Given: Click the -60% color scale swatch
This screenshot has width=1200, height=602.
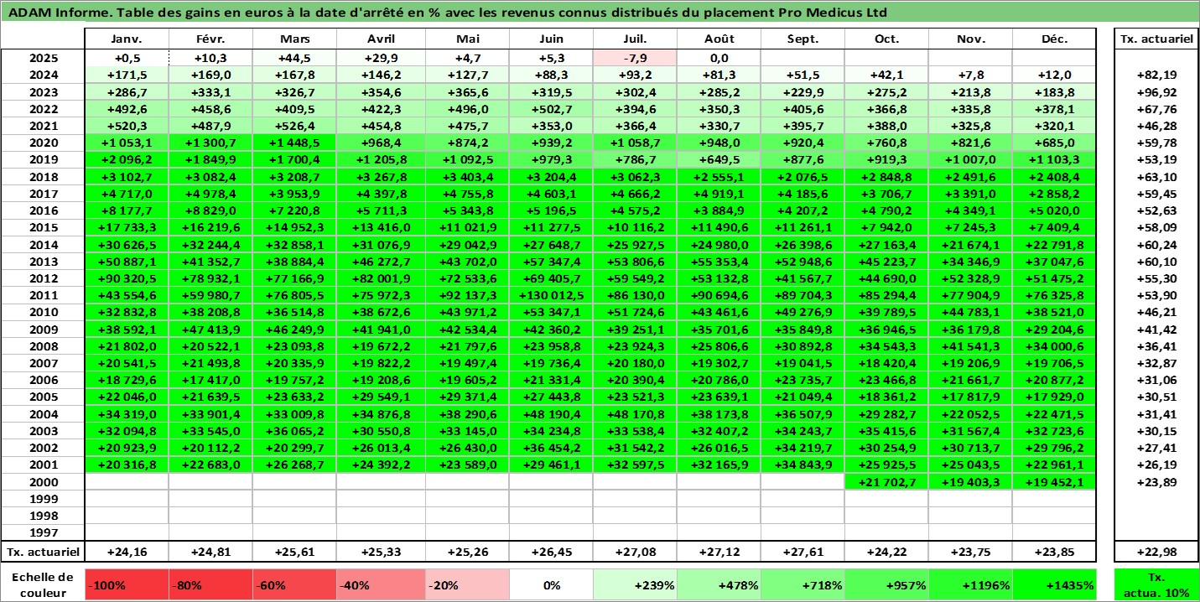Looking at the screenshot, I should pyautogui.click(x=294, y=585).
